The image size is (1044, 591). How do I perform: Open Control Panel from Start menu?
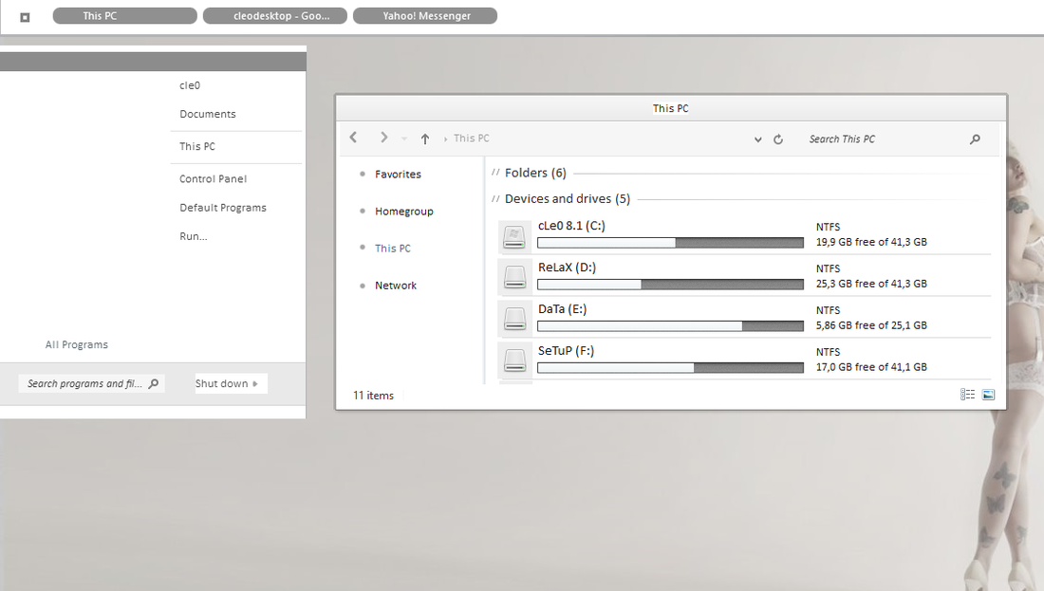pyautogui.click(x=213, y=178)
